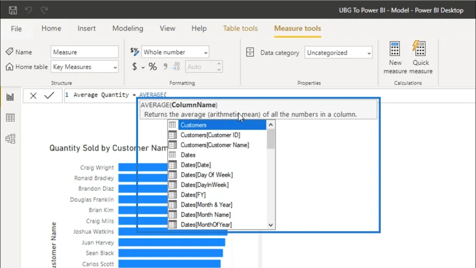Open the Help ribbon tab
476x268 pixels.
coord(199,28)
